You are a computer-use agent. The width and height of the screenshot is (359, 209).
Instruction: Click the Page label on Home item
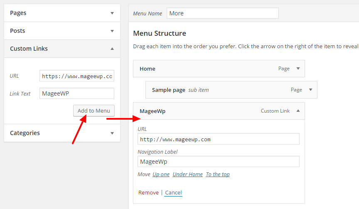[x=284, y=69]
